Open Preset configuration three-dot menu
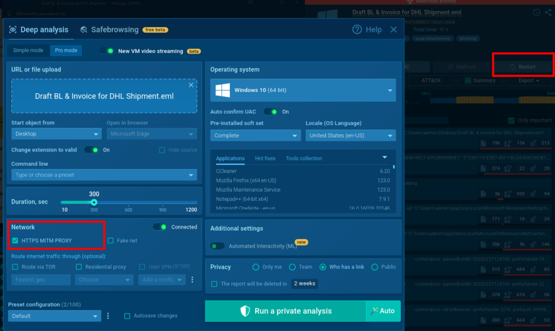 [108, 316]
